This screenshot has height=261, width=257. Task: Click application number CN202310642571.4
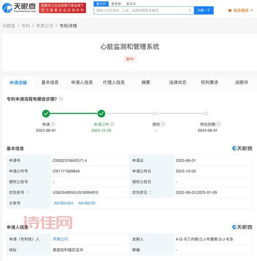click(69, 161)
